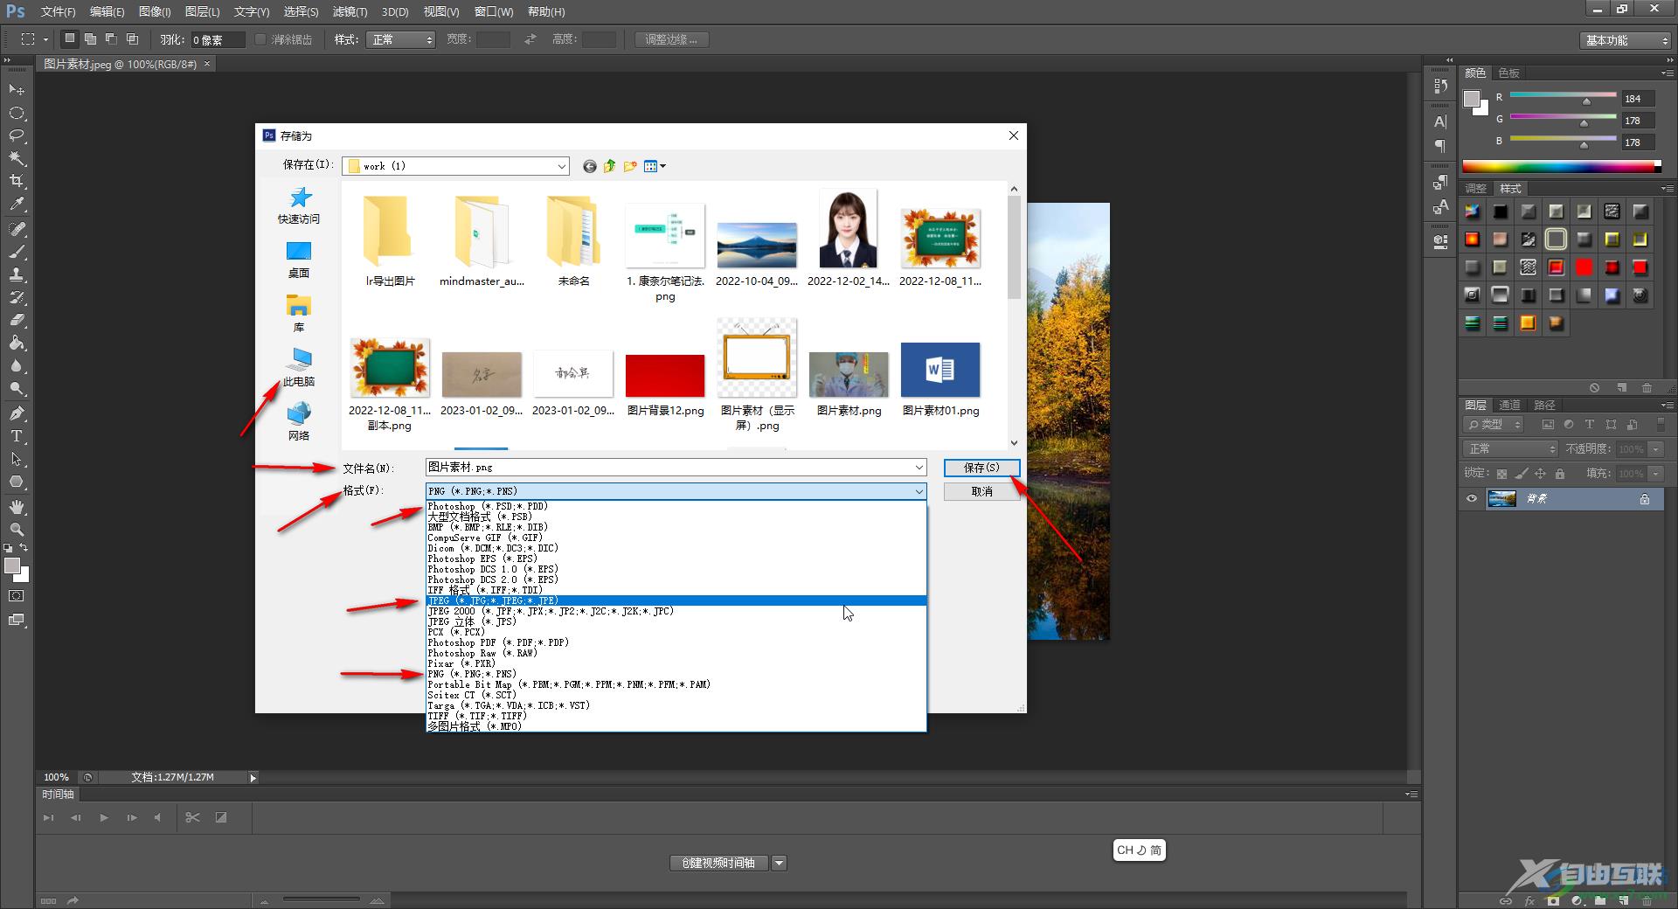The width and height of the screenshot is (1678, 909).
Task: Collapse the format dropdown list arrow
Action: coord(919,491)
